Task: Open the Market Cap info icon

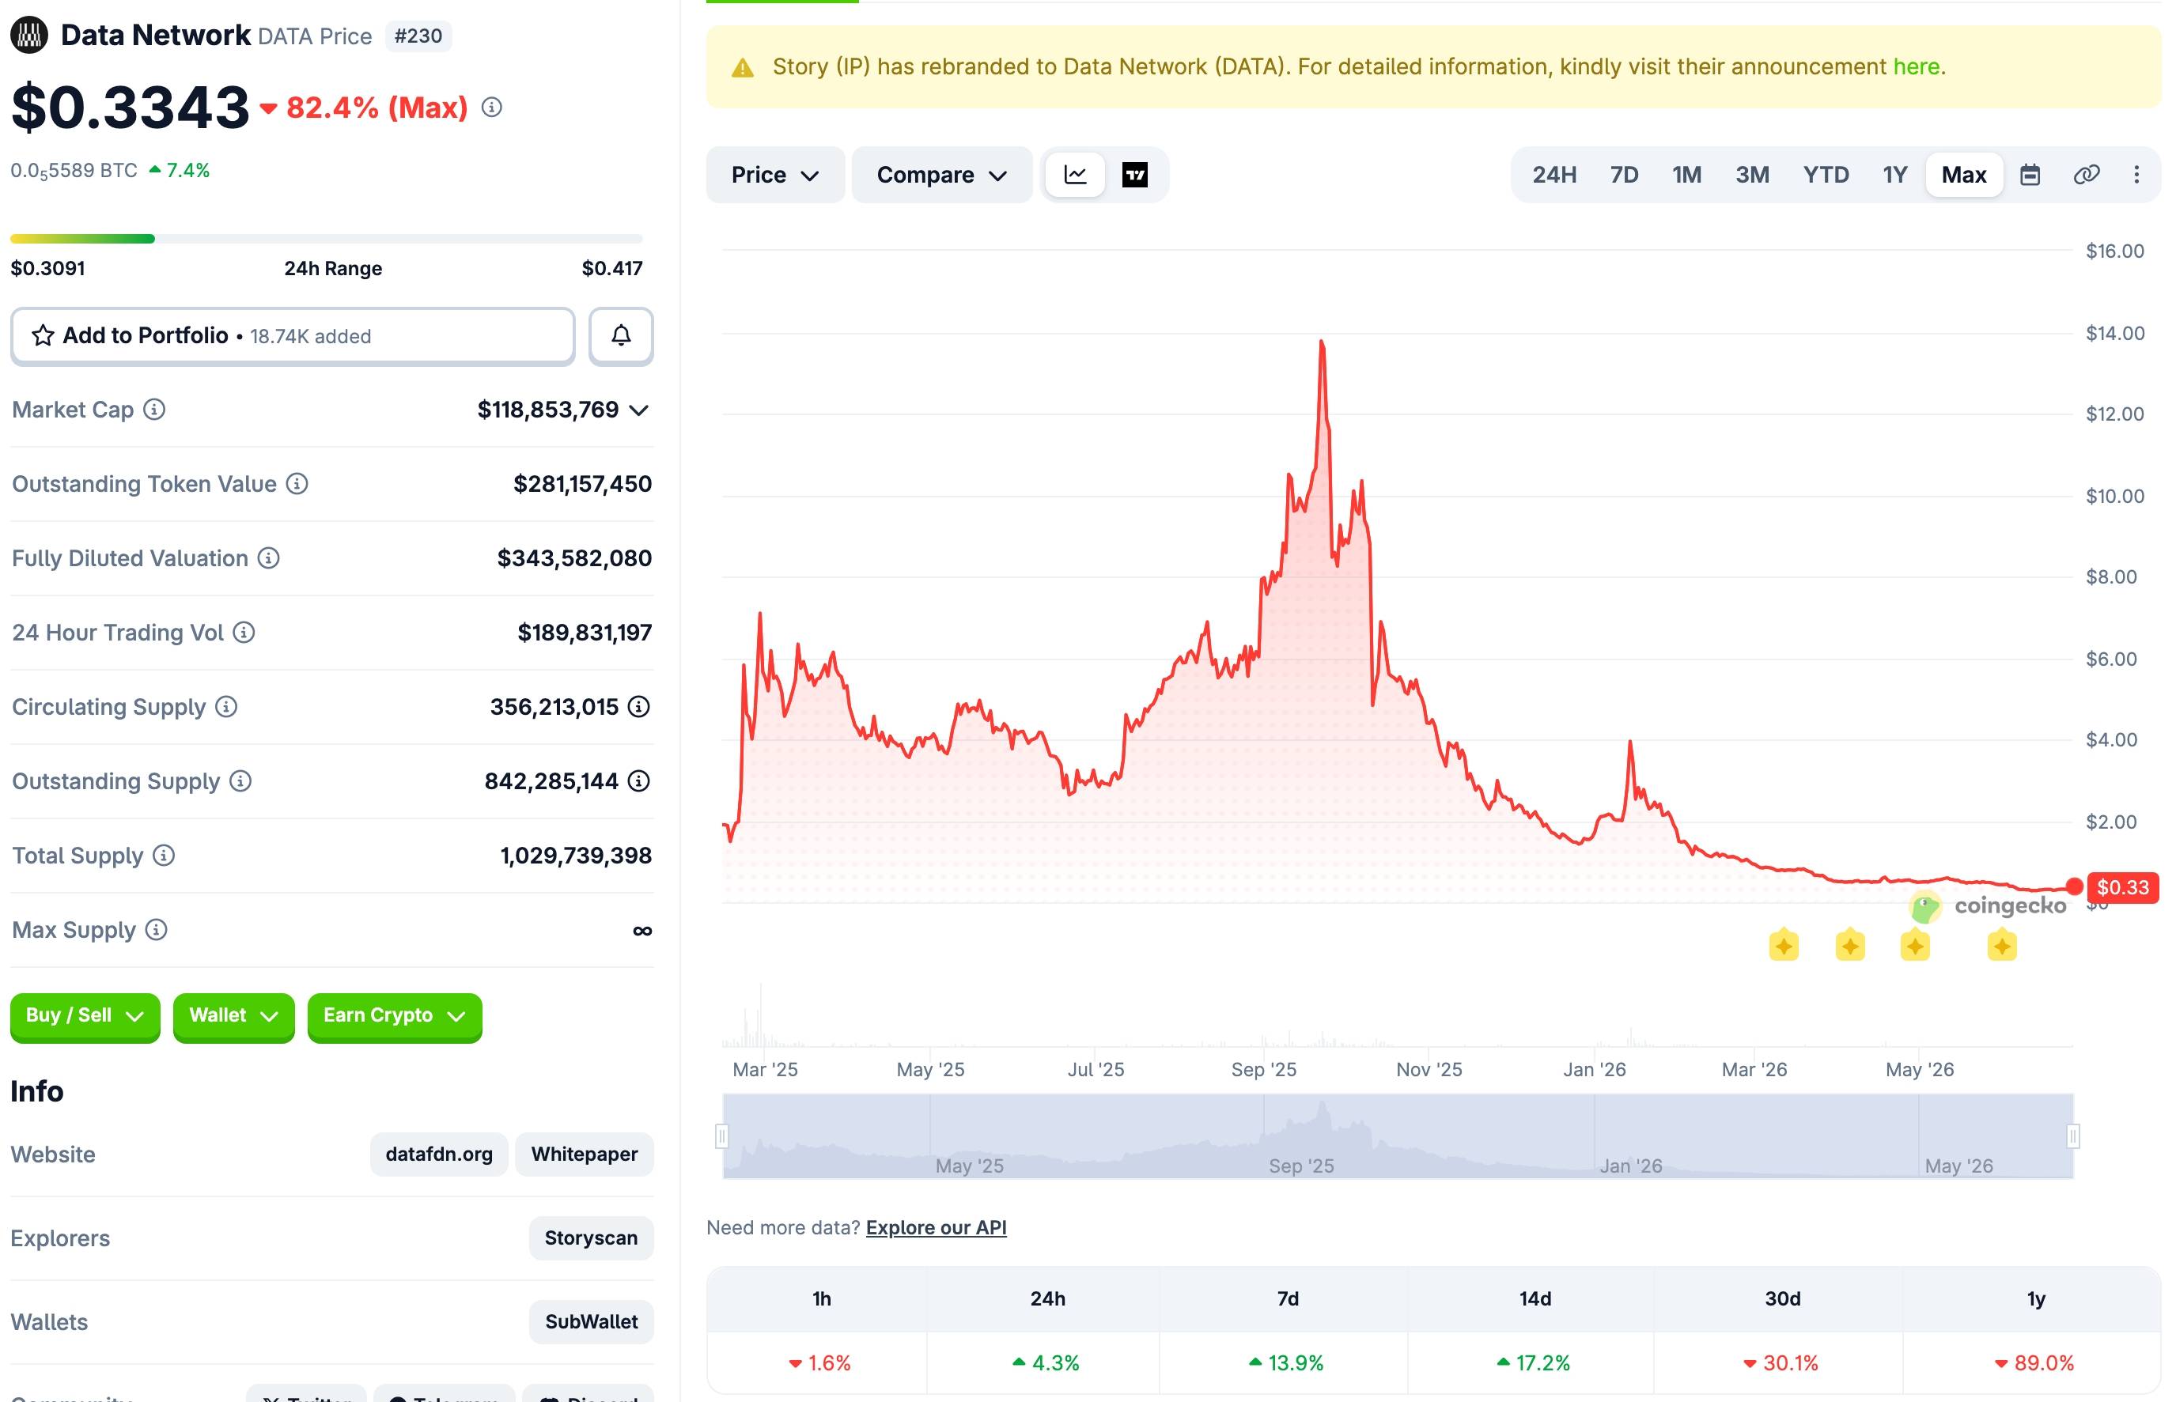Action: 155,410
